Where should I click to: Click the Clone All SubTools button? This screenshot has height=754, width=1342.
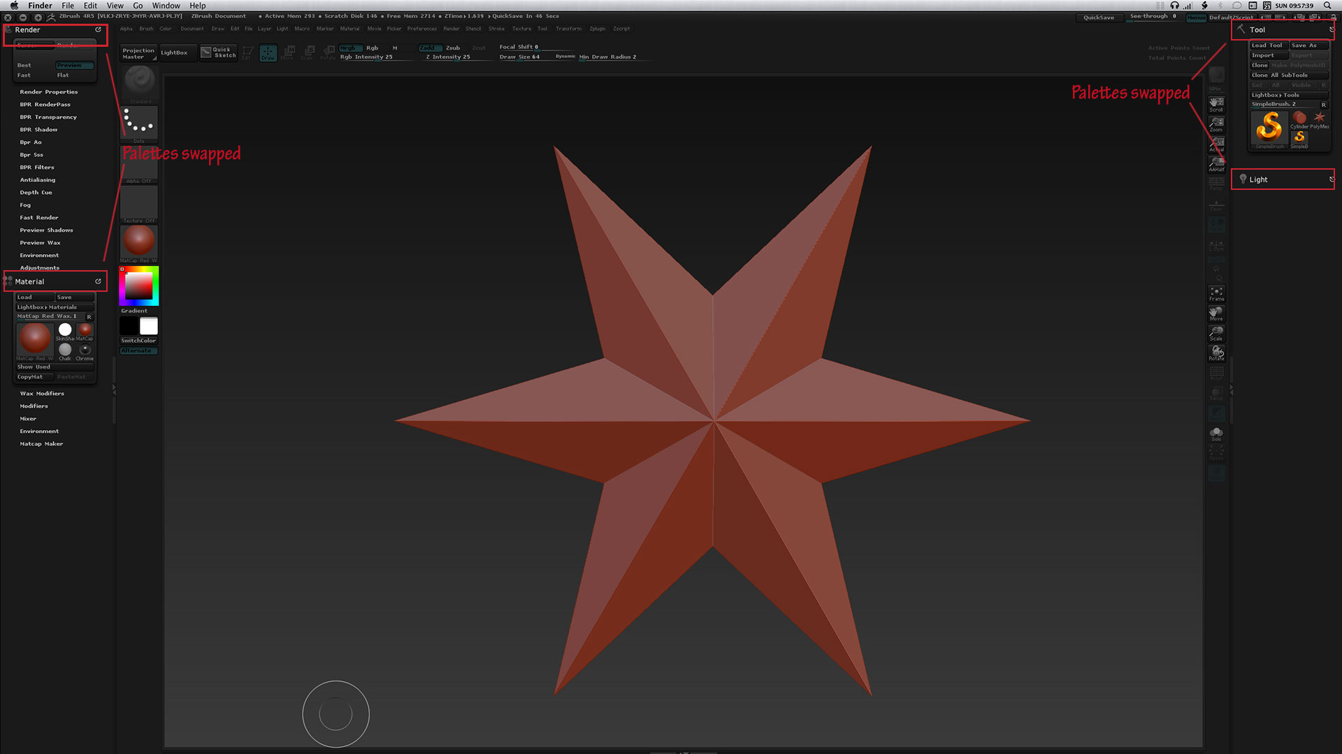tap(1289, 75)
